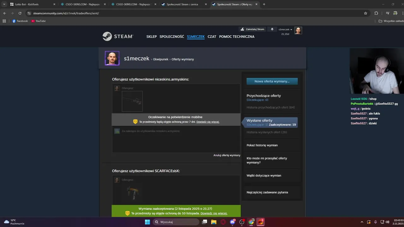Switch to Społeczność Steam :: zenica tab

pyautogui.click(x=184, y=4)
